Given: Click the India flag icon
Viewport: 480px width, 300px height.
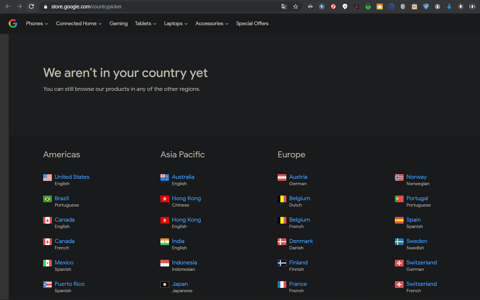Looking at the screenshot, I should (x=165, y=242).
